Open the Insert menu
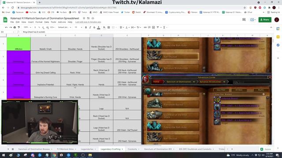 31,22
